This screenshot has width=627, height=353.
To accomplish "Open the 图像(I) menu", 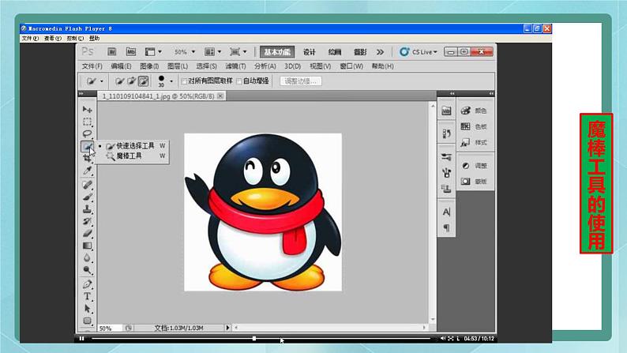I will pos(149,66).
